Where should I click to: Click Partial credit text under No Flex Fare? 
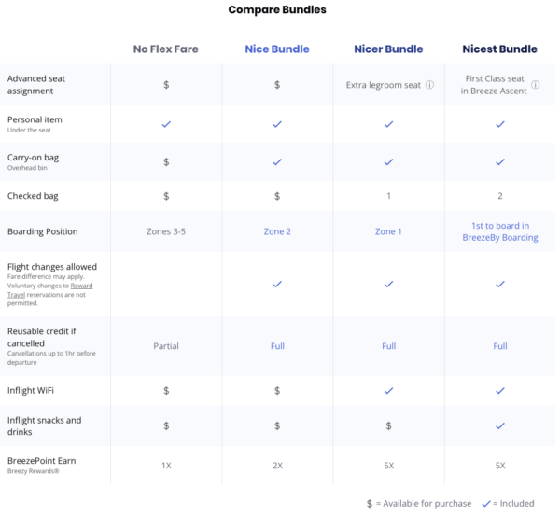pos(166,346)
